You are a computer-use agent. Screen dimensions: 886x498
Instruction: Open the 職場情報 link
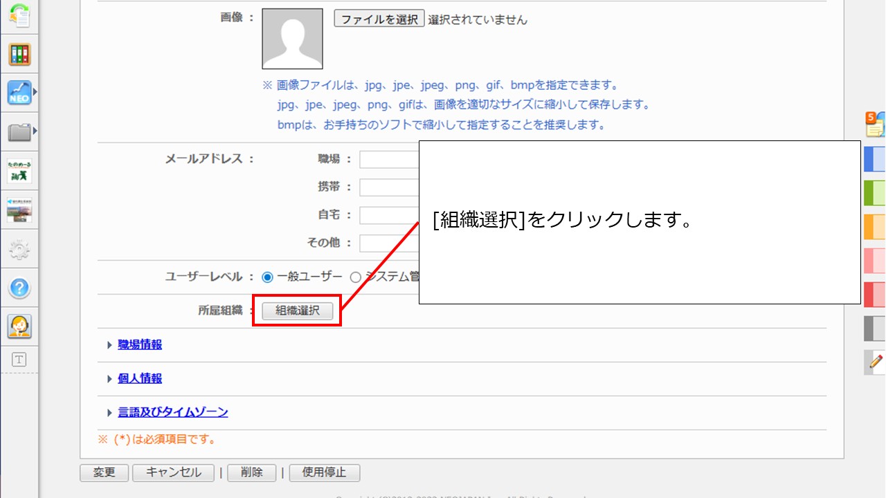point(140,344)
